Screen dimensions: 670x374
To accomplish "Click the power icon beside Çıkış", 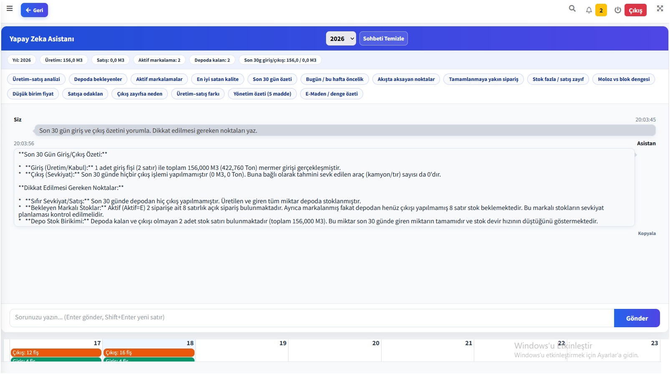I will [x=618, y=10].
